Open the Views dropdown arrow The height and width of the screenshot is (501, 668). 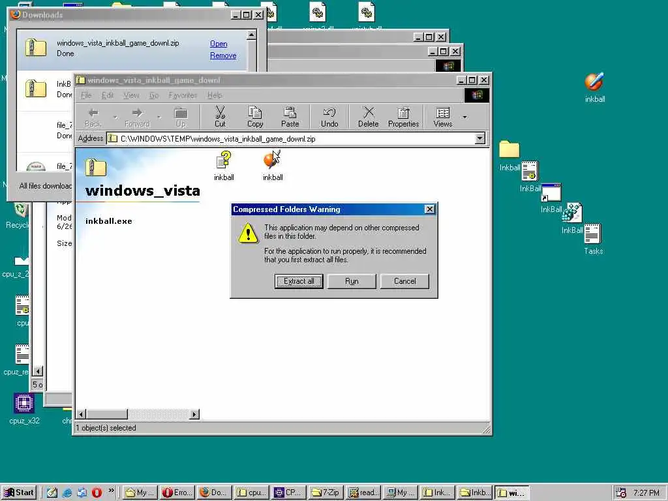[464, 117]
